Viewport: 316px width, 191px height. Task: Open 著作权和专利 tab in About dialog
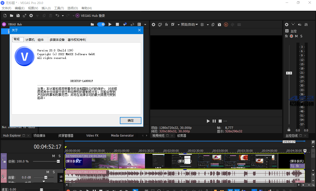pyautogui.click(x=77, y=40)
